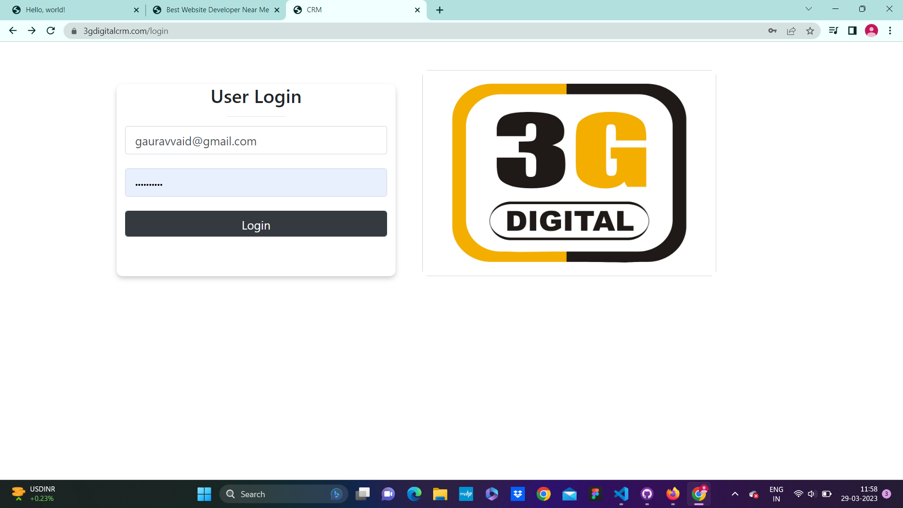Share this page from address bar
This screenshot has height=508, width=903.
point(791,31)
